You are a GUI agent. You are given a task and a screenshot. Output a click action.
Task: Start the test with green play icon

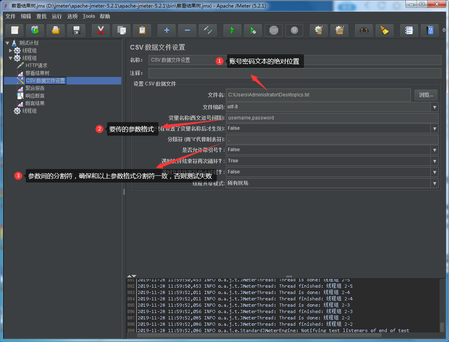[x=233, y=30]
